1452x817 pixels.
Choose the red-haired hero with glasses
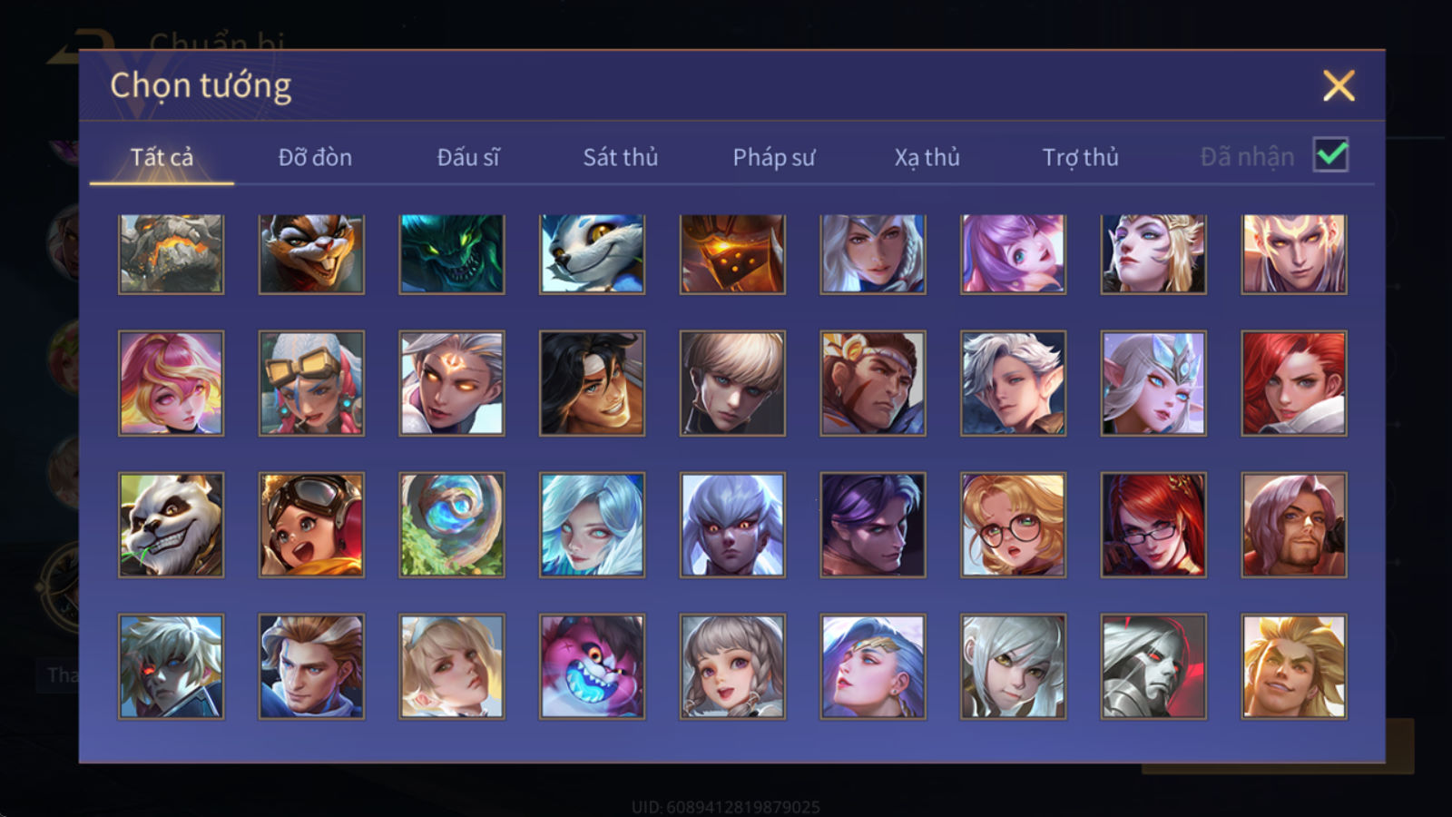click(x=1153, y=525)
